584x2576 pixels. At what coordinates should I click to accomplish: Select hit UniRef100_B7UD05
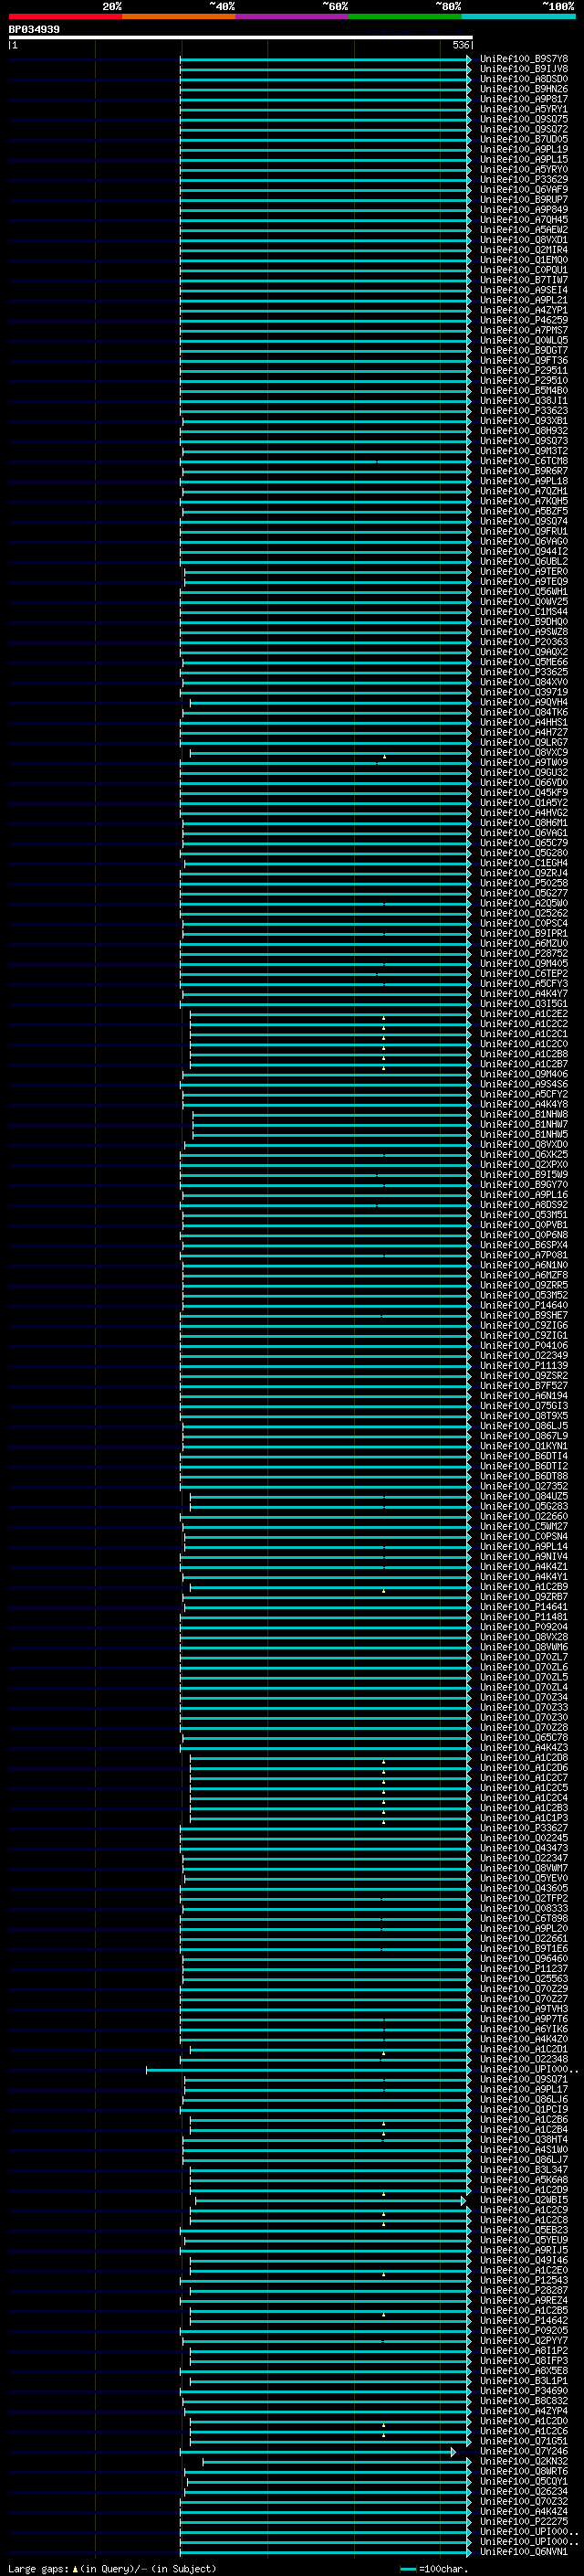pos(524,139)
